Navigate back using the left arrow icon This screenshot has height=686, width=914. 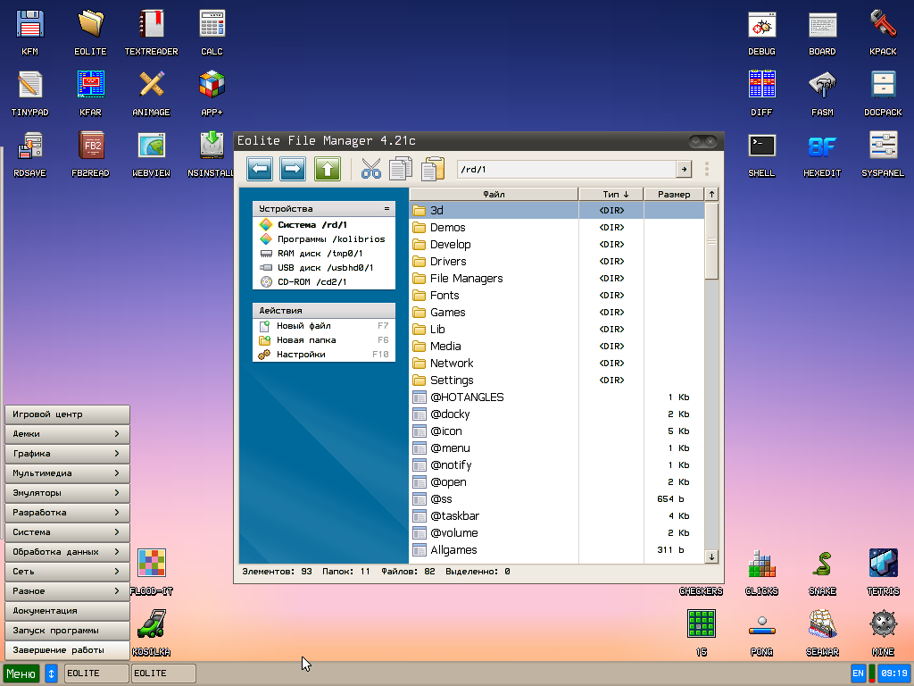[260, 169]
